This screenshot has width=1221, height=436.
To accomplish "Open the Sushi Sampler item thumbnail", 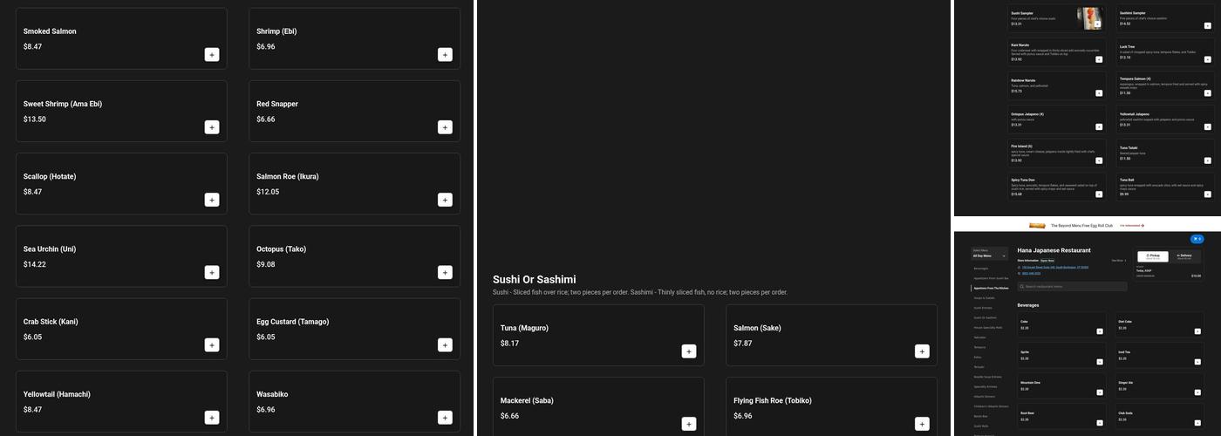I will click(1089, 17).
